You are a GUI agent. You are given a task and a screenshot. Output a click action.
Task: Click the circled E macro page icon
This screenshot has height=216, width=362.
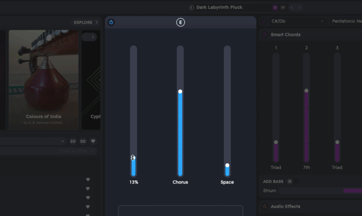click(181, 22)
